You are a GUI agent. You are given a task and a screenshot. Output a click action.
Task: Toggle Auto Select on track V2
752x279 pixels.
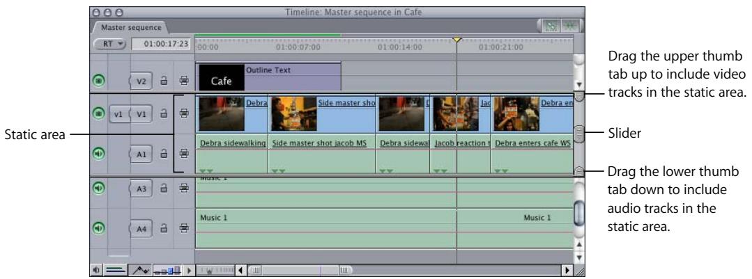[x=184, y=81]
